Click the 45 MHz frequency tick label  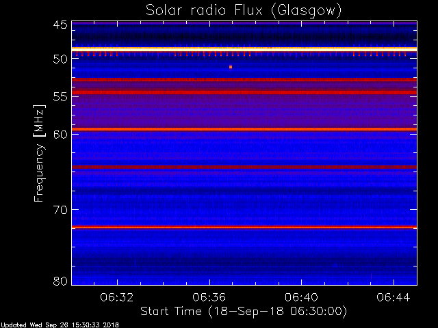click(60, 25)
